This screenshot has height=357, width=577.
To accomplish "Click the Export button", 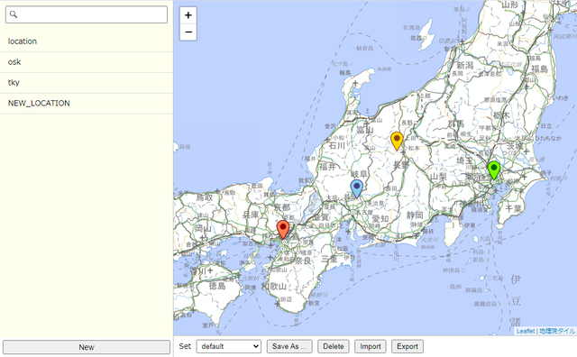I will (x=408, y=346).
